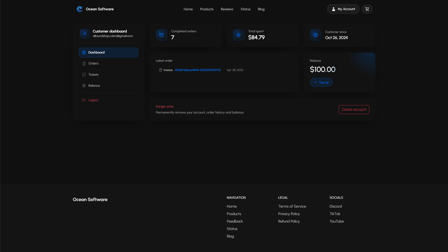Top up the account balance
The image size is (448, 252).
coord(321,82)
